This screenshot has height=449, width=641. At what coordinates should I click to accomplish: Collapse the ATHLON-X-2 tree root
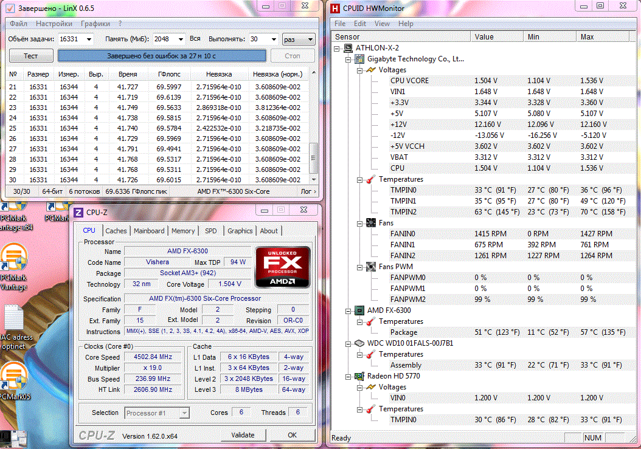(x=336, y=48)
